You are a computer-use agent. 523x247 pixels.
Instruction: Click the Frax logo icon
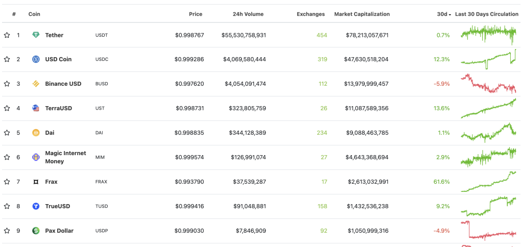point(36,182)
